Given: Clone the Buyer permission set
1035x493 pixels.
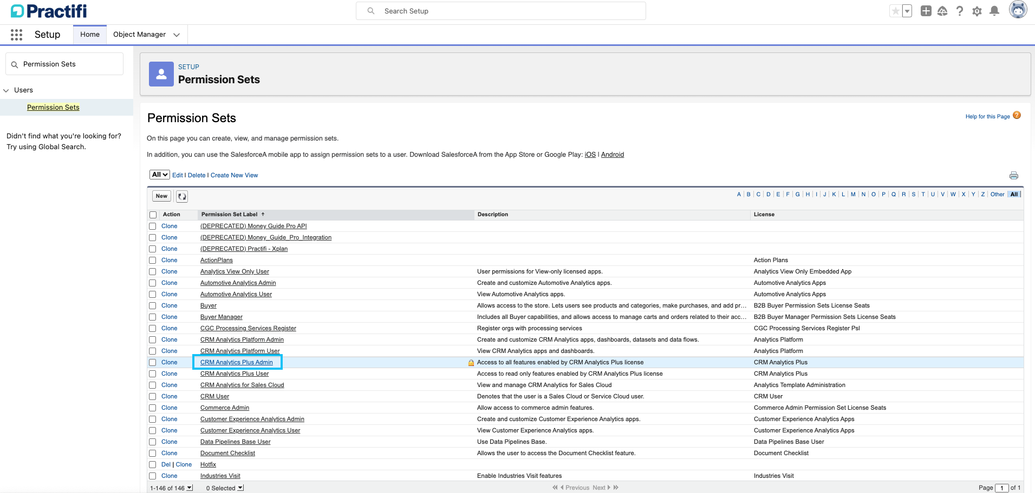Looking at the screenshot, I should coord(169,306).
